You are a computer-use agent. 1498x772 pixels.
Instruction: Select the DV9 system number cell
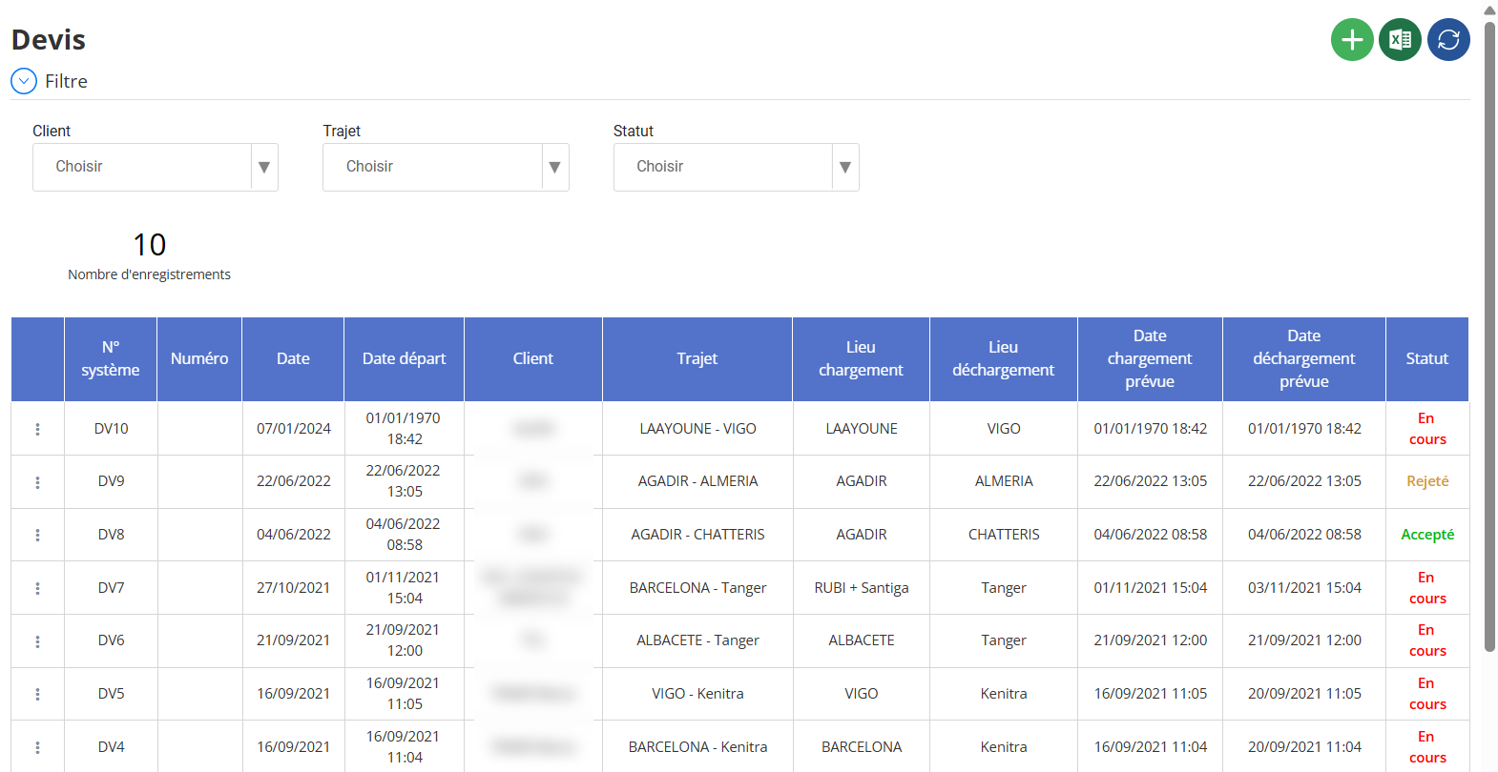(x=111, y=481)
